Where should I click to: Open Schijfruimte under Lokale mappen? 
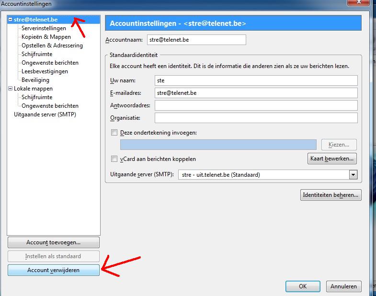[x=37, y=97]
